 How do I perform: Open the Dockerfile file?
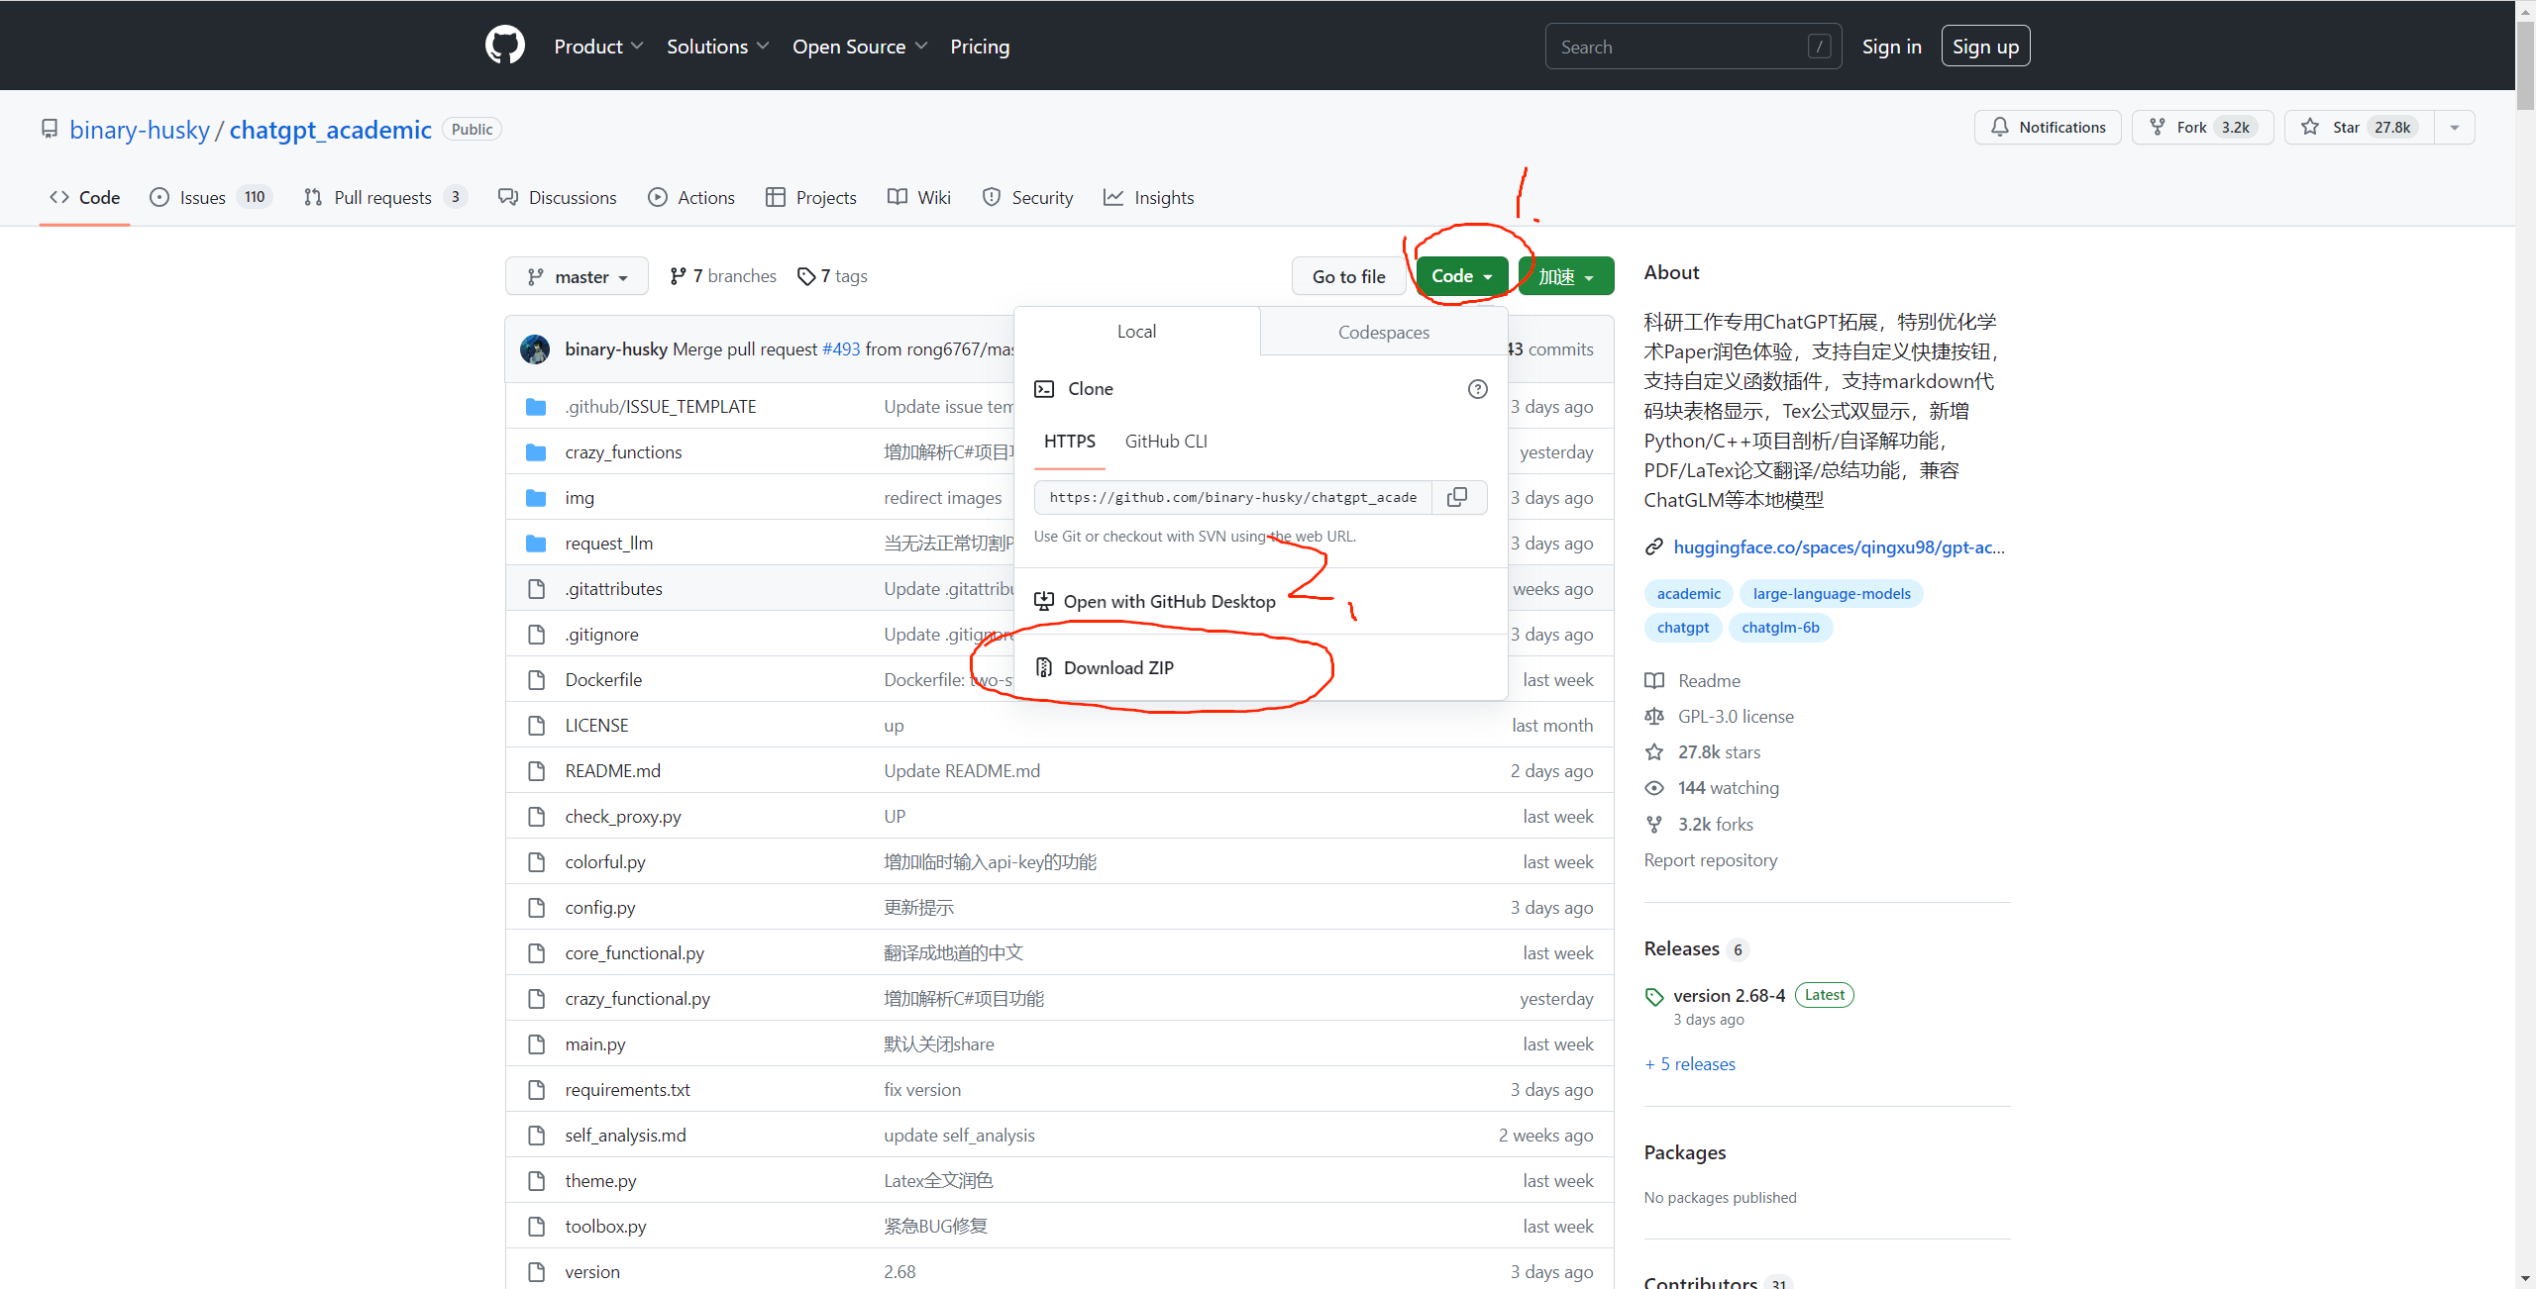[x=603, y=680]
